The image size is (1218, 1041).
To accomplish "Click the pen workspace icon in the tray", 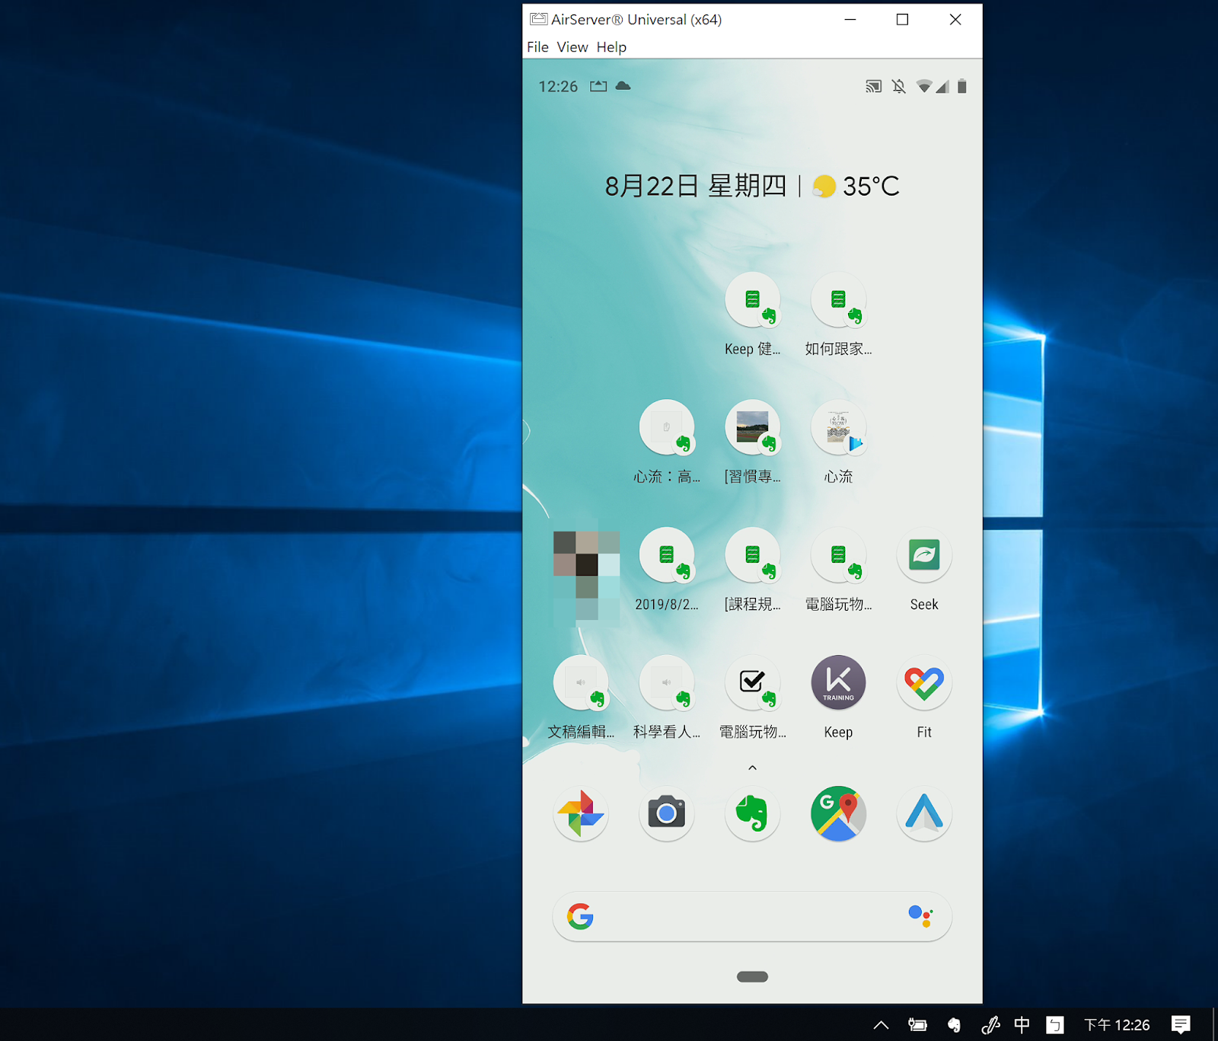I will point(990,1025).
